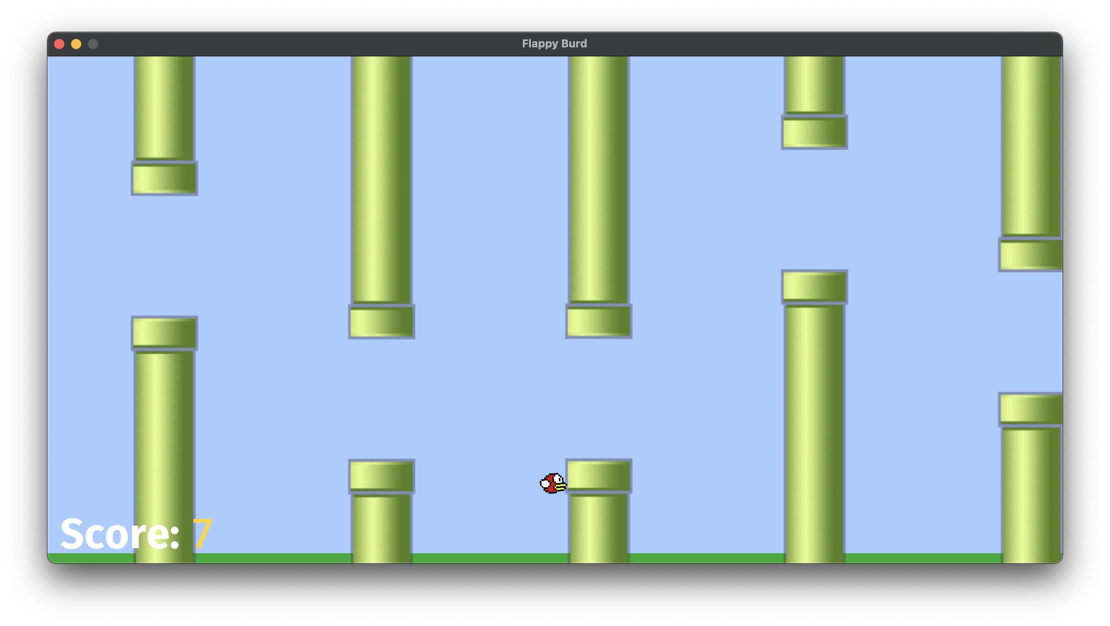The width and height of the screenshot is (1110, 626).
Task: Click the second standing pipe's top cap
Action: 381,476
